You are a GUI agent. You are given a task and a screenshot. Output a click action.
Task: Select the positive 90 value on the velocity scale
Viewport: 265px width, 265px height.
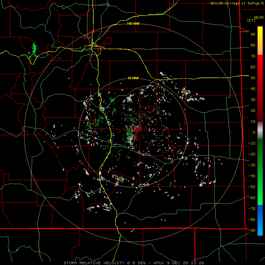point(253,34)
